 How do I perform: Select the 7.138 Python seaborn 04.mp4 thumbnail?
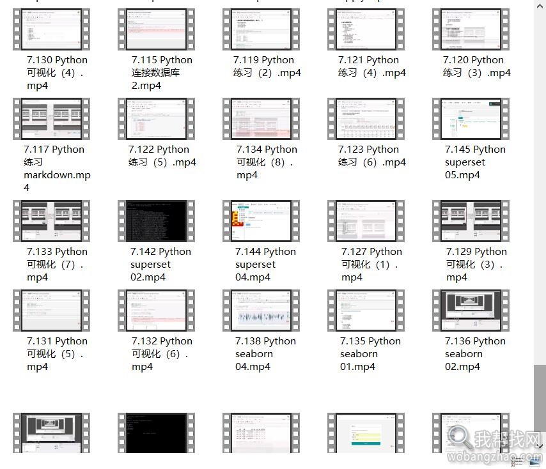[261, 311]
